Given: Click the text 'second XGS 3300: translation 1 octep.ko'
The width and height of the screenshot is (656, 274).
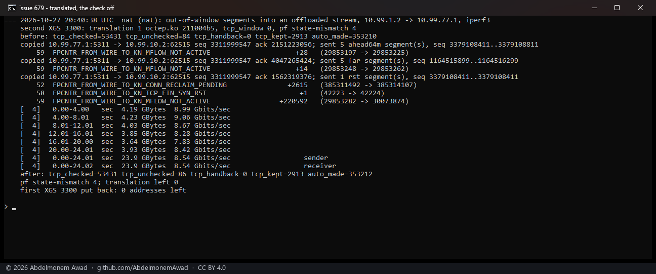Looking at the screenshot, I should 99,28.
